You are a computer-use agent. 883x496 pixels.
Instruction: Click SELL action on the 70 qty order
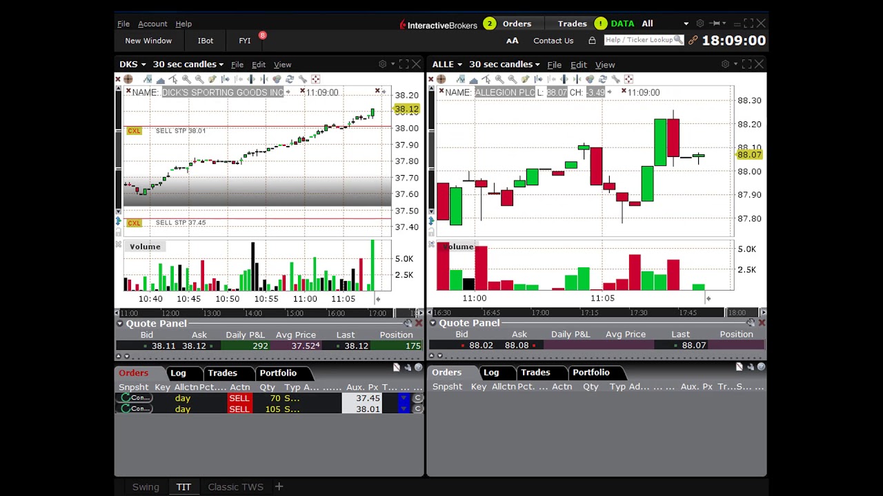tap(239, 398)
